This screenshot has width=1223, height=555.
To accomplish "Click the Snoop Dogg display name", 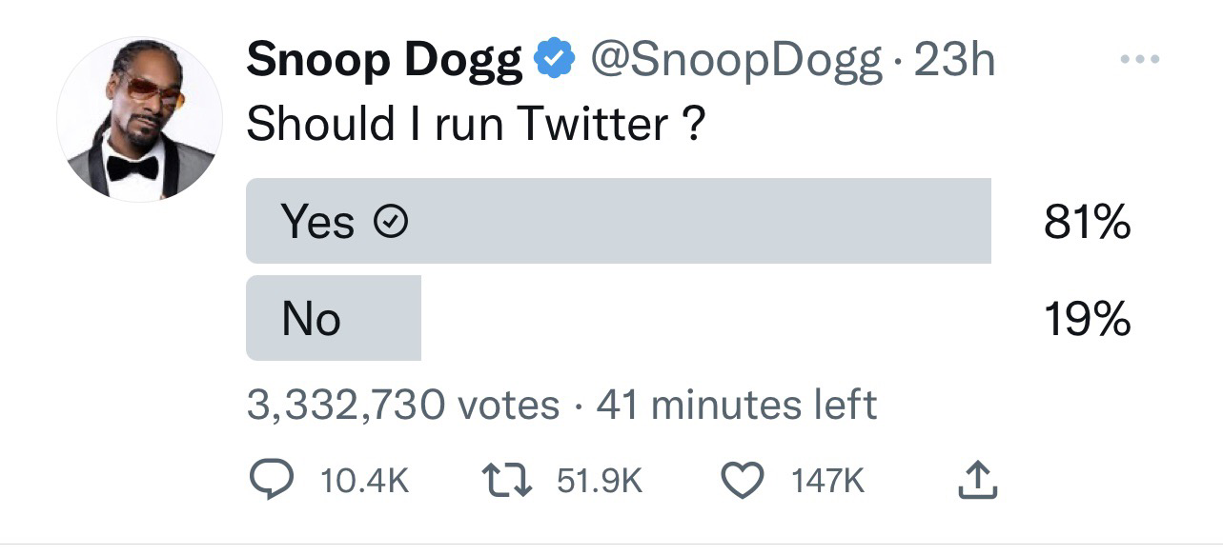I will 384,62.
